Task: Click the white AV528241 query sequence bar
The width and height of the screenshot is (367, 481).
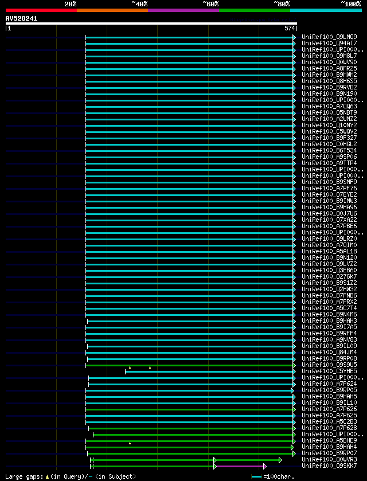Action: tap(151, 24)
